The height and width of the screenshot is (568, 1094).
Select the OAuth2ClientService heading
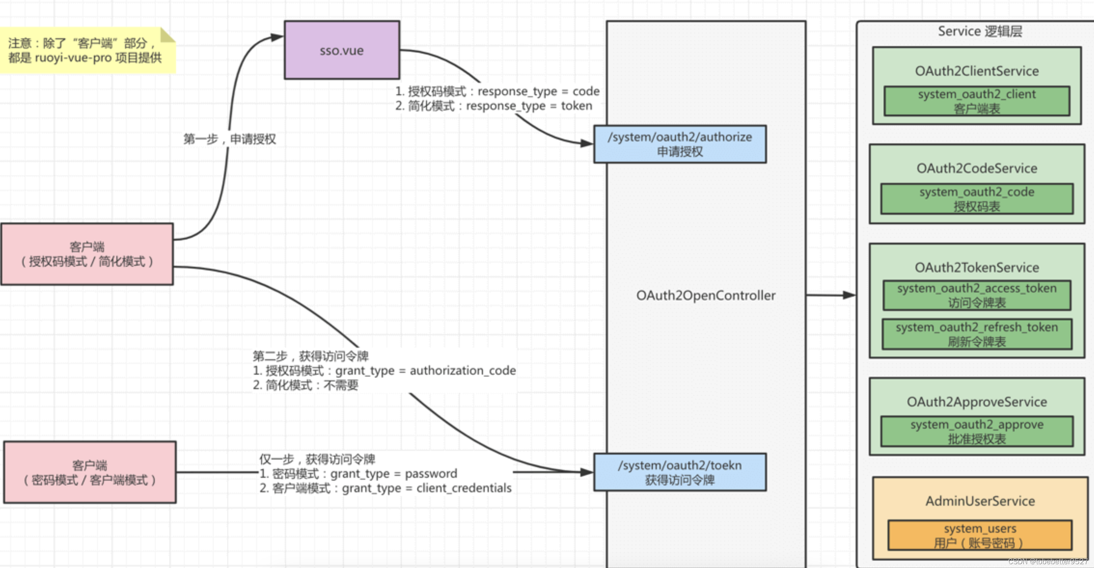point(977,71)
